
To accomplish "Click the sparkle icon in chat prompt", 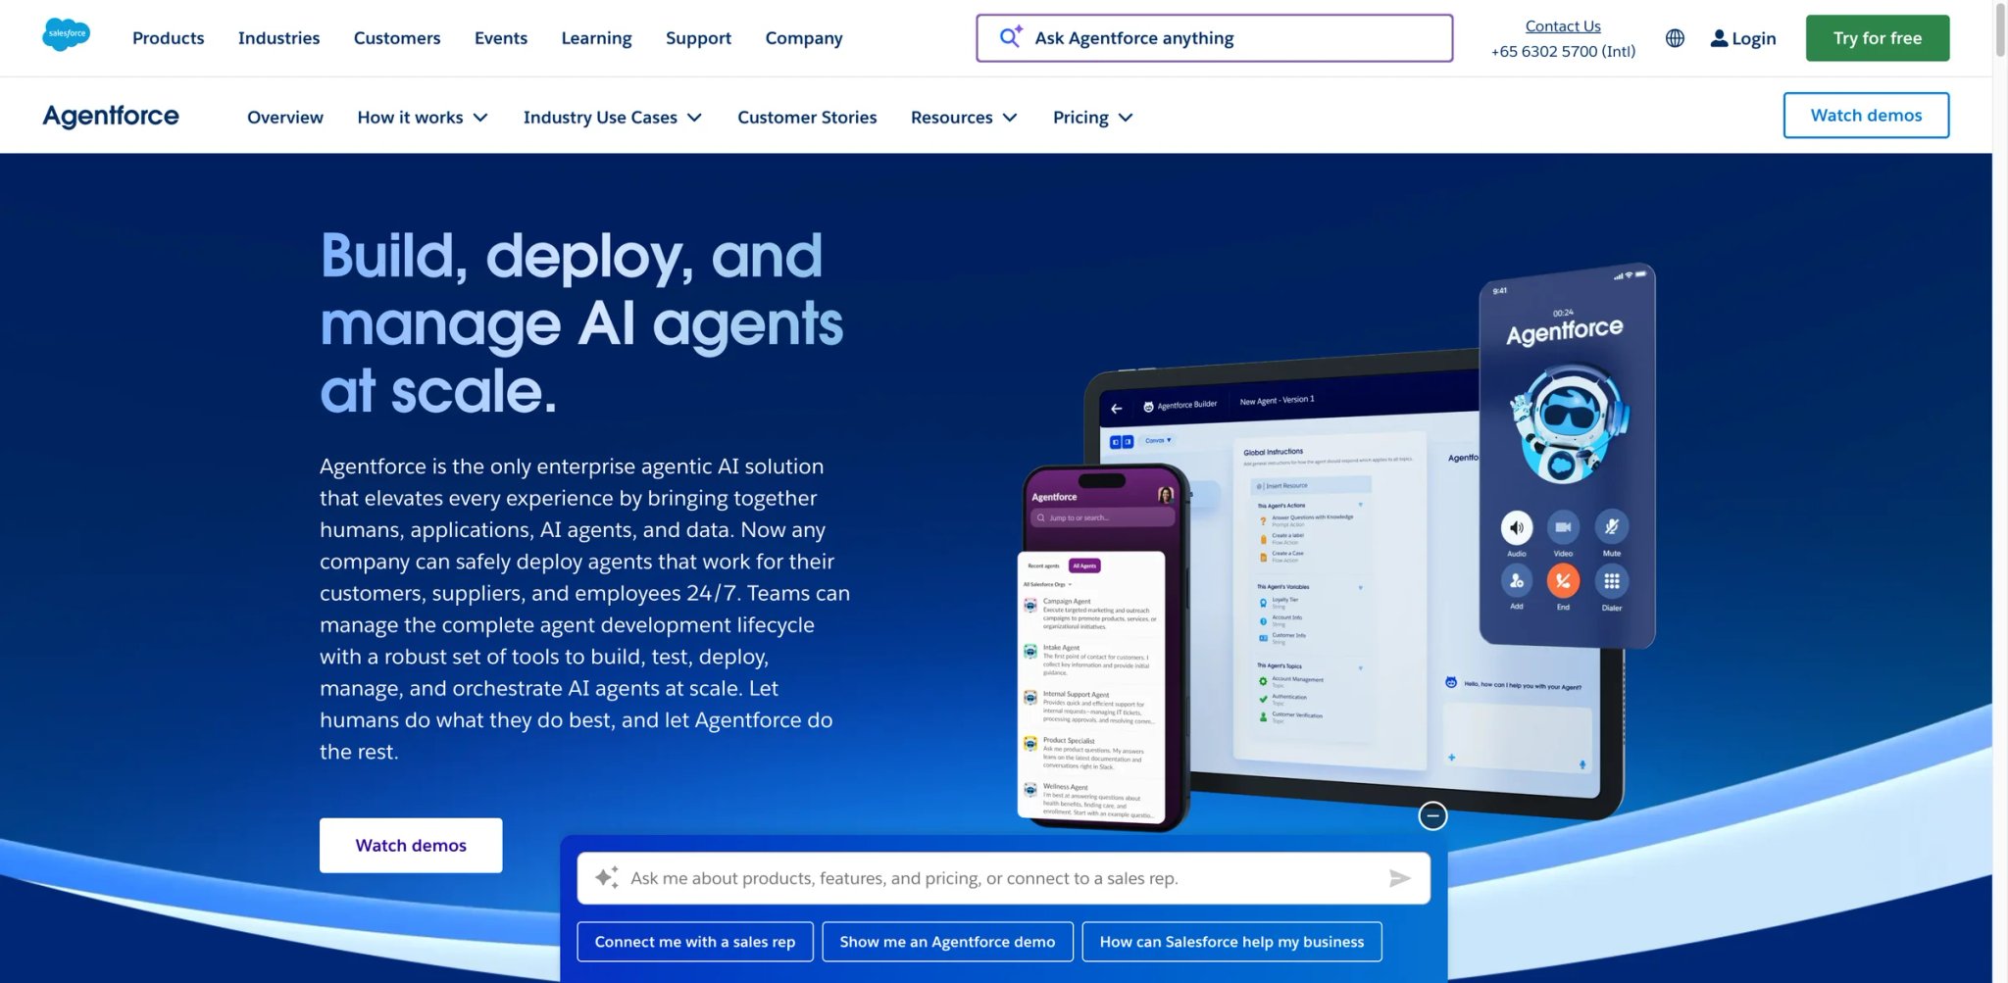I will pos(607,877).
